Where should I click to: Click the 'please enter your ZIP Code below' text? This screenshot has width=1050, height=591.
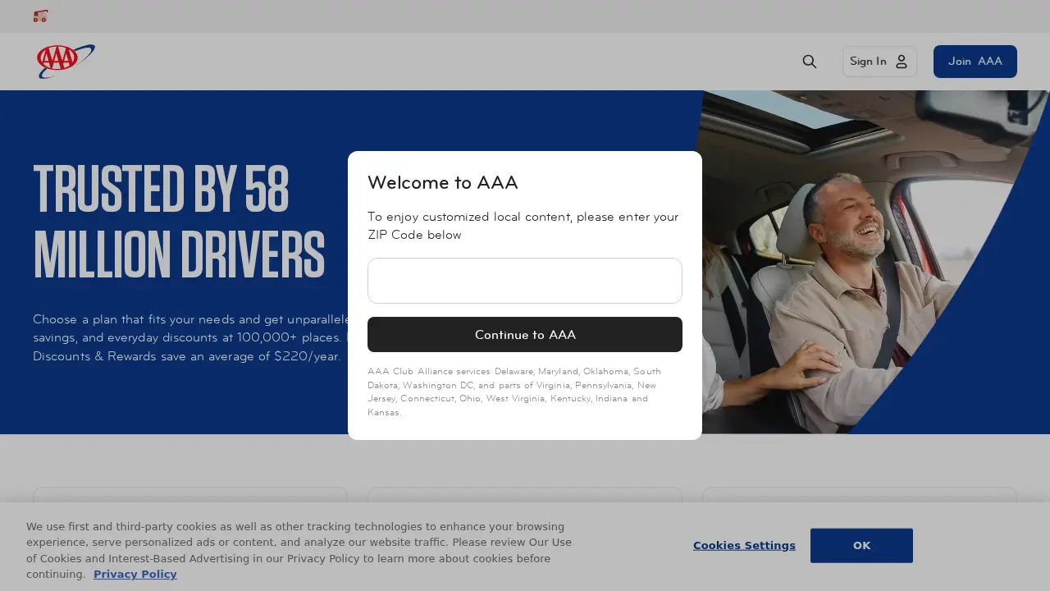click(523, 226)
